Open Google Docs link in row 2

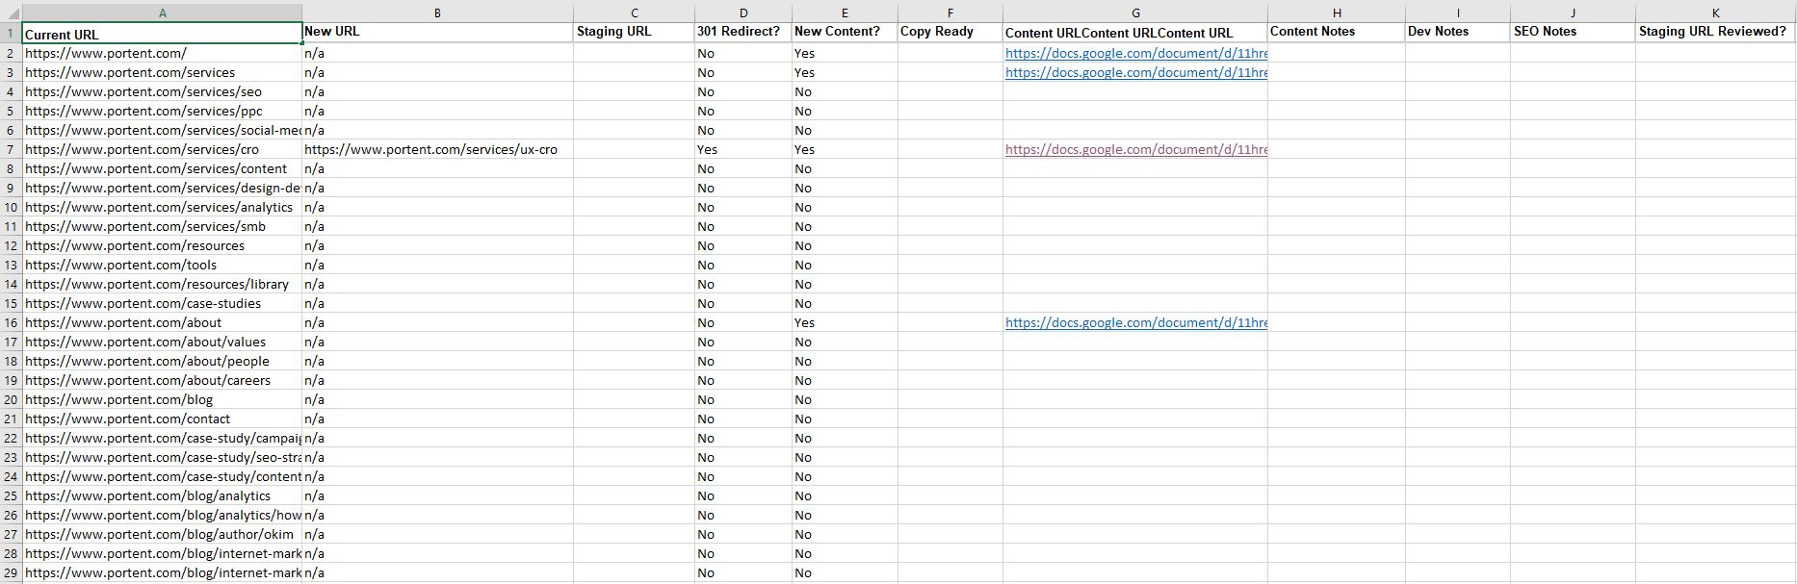coord(1136,53)
